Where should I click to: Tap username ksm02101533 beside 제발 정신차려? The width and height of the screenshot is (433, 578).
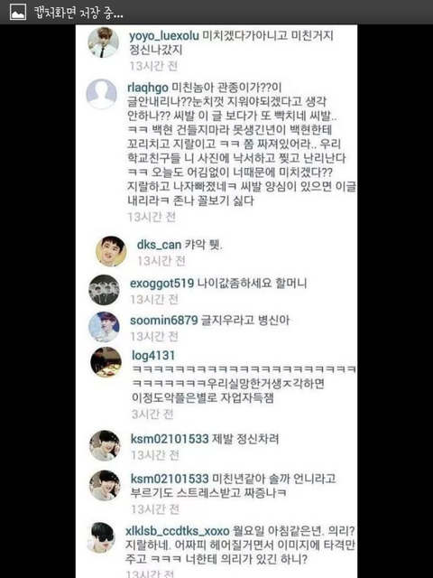pos(170,439)
